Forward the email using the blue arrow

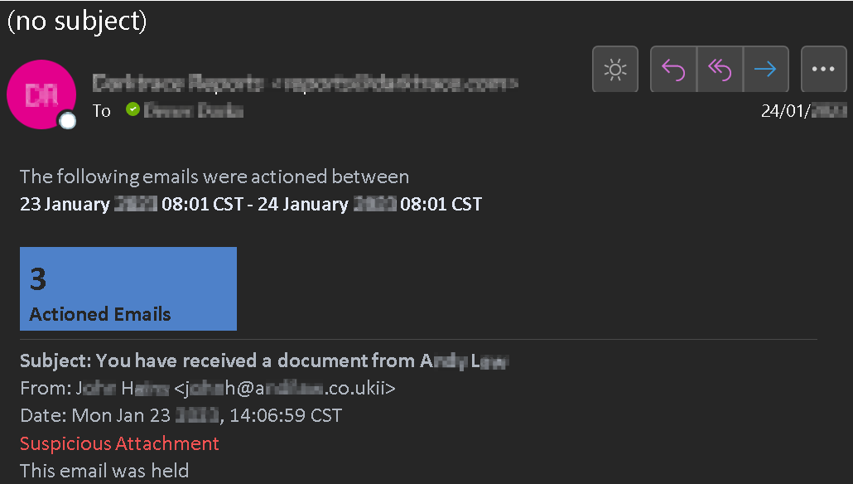(x=765, y=69)
